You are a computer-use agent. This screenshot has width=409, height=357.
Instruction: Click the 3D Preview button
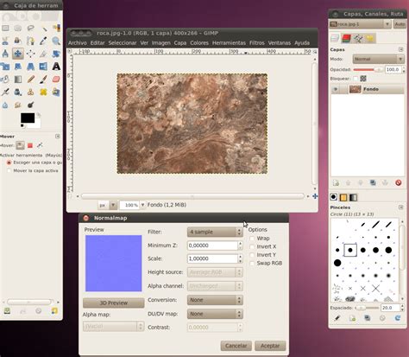(114, 303)
